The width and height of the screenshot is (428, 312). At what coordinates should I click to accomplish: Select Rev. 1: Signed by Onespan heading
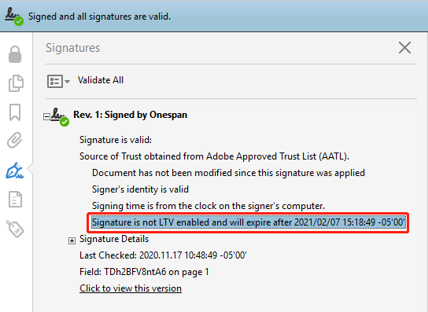click(130, 115)
